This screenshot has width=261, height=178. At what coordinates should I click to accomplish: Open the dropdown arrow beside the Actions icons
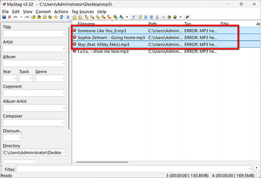(x=127, y=17)
